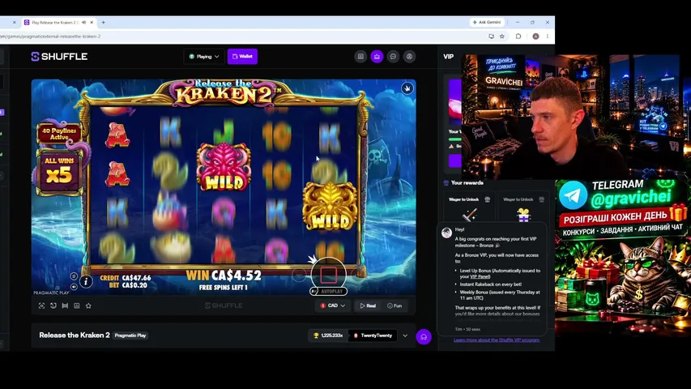Switch to Fun play mode
This screenshot has width=691, height=389.
395,306
